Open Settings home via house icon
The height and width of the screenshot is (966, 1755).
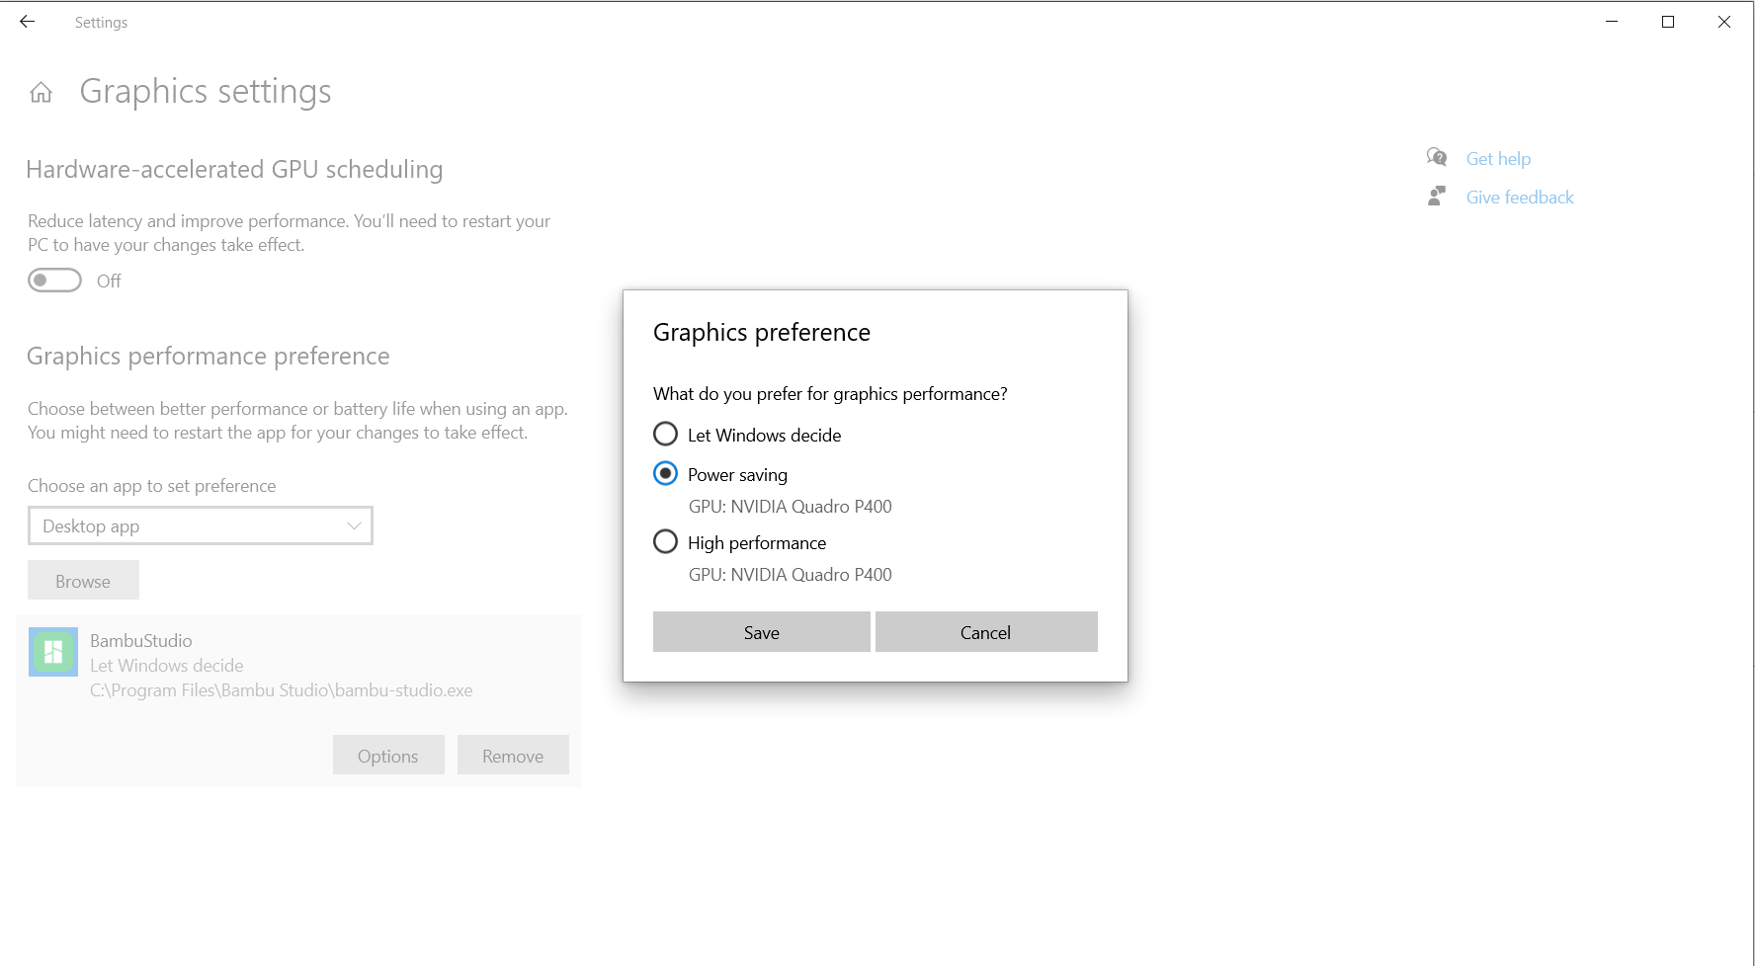[x=41, y=93]
